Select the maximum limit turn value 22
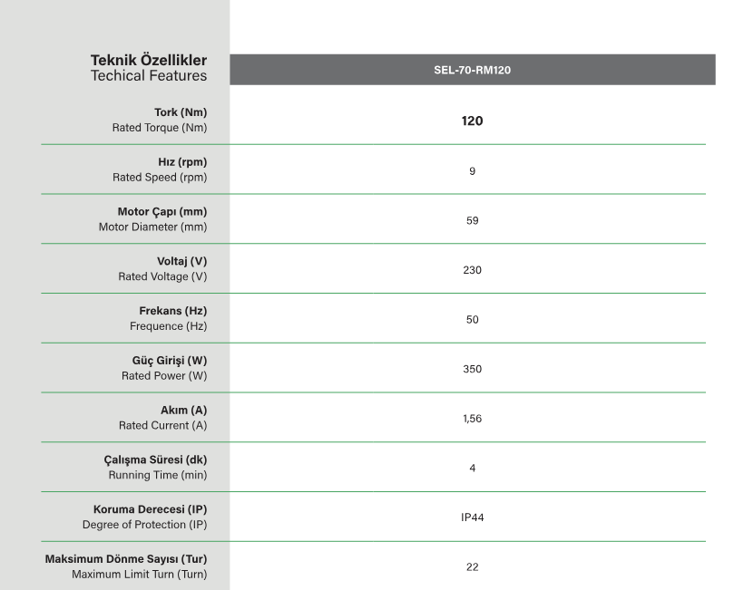 pyautogui.click(x=472, y=567)
